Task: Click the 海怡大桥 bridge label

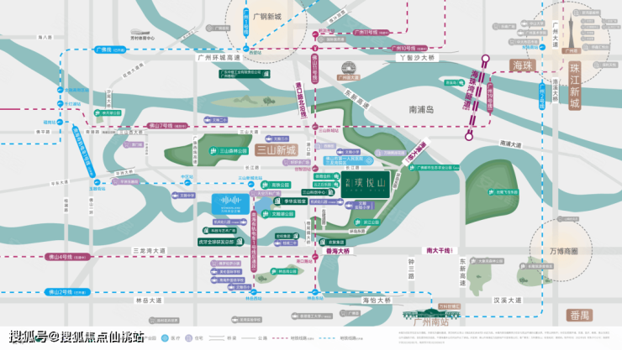Action: click(x=377, y=300)
